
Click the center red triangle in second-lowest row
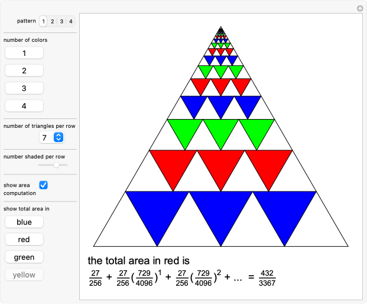(220, 167)
